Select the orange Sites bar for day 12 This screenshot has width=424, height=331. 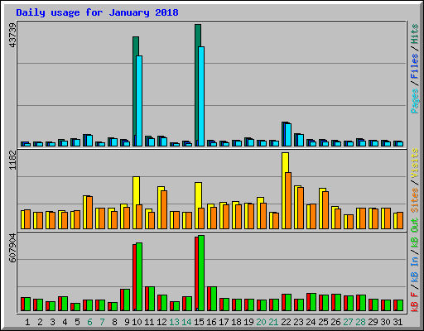[164, 209]
